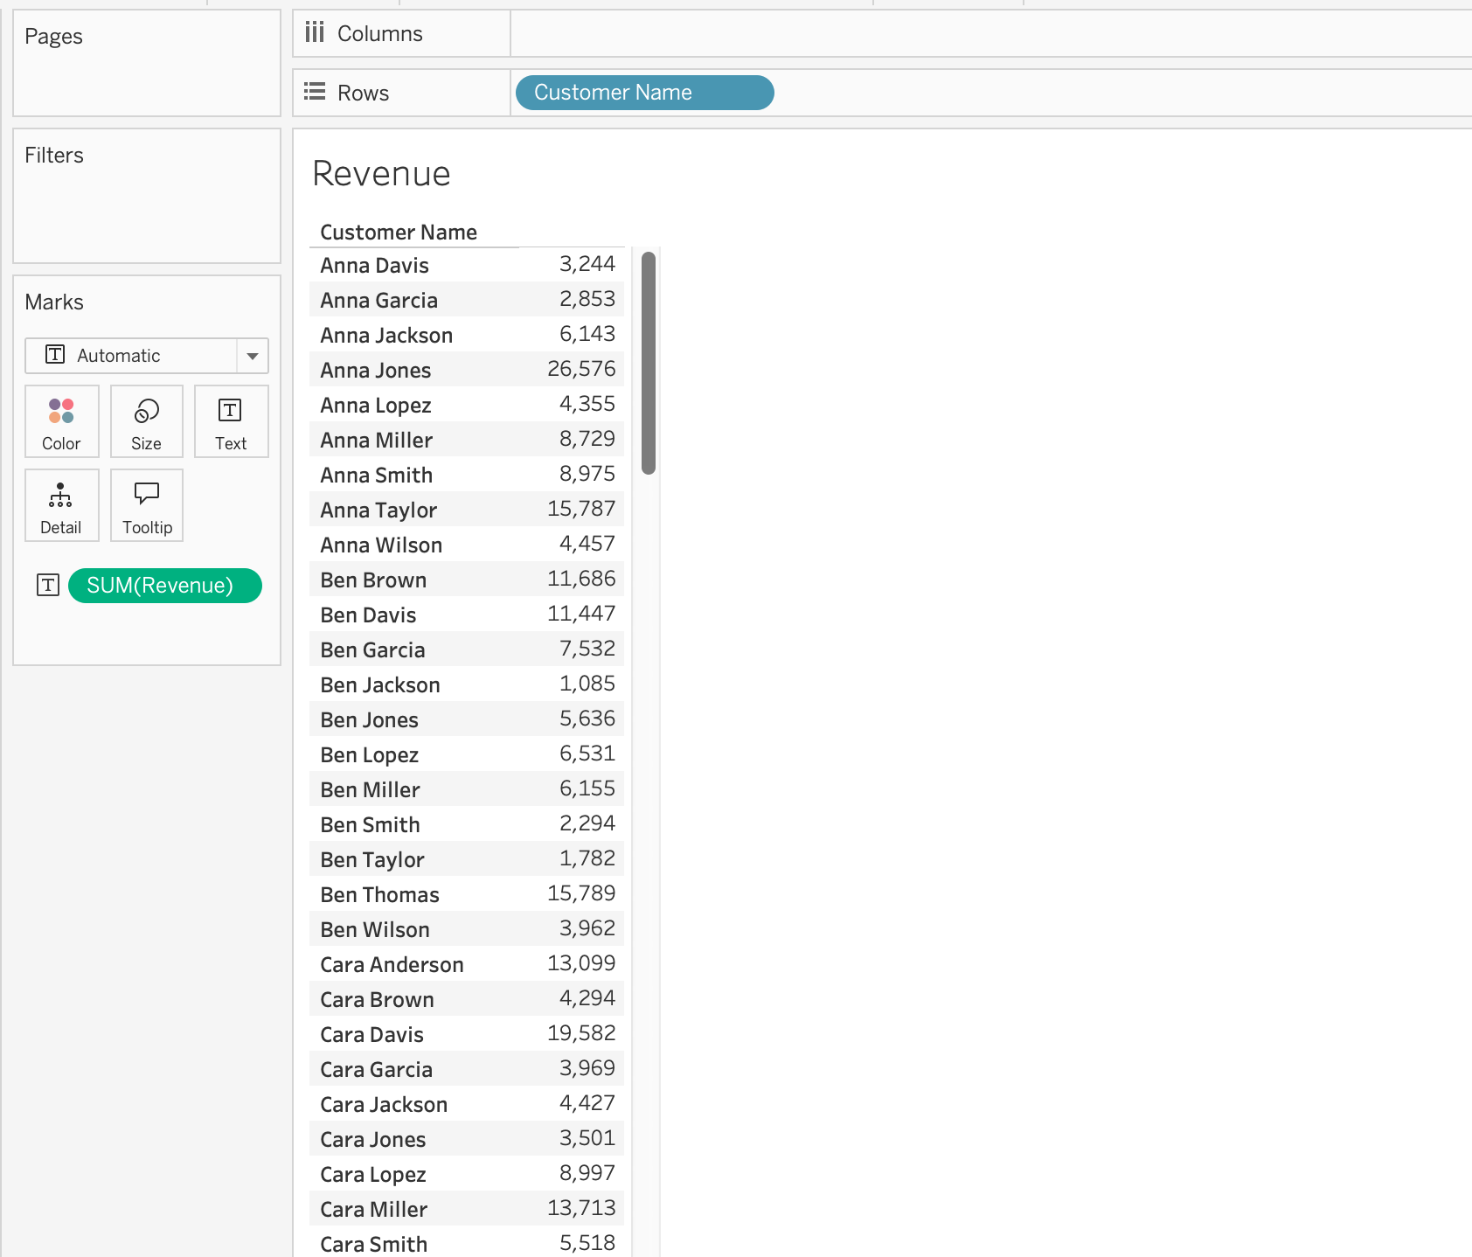Open the Size marks card
The height and width of the screenshot is (1257, 1472).
point(146,421)
